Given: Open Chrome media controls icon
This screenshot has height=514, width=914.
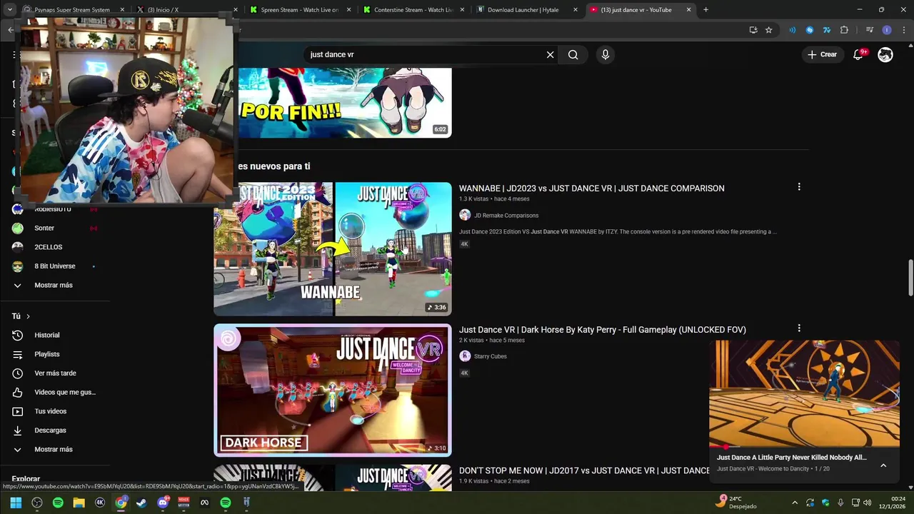Looking at the screenshot, I should click(x=869, y=30).
